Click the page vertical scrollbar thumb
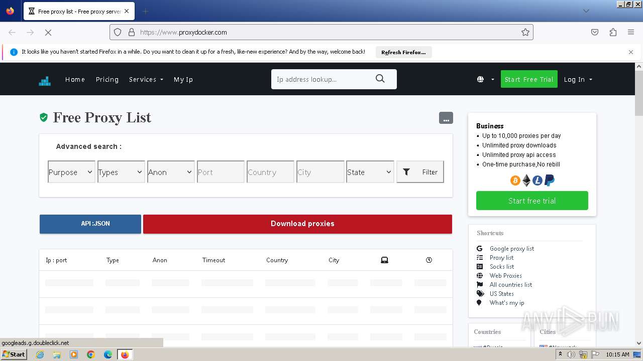The height and width of the screenshot is (361, 643). [x=639, y=94]
